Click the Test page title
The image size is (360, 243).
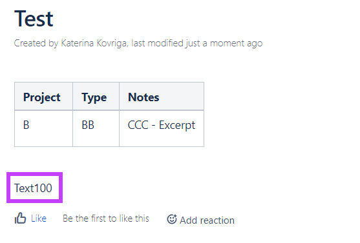pos(34,19)
